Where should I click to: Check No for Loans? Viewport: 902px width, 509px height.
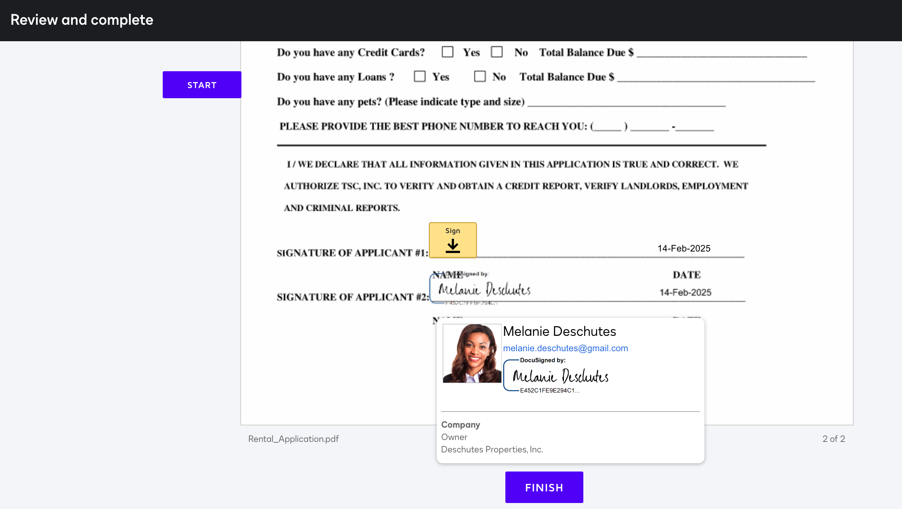[479, 76]
